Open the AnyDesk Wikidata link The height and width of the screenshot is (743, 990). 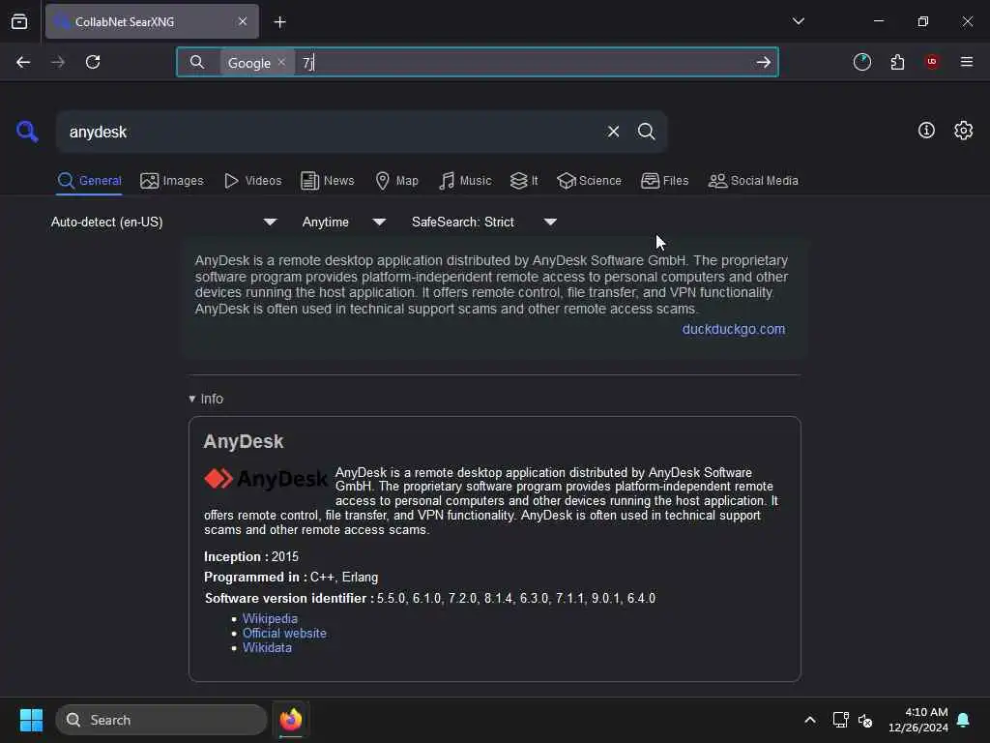click(267, 647)
